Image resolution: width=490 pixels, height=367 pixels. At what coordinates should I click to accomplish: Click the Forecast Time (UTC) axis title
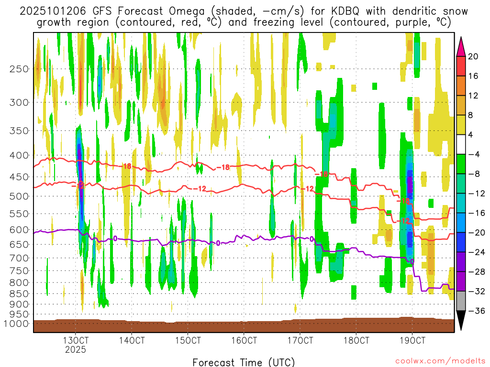(x=244, y=362)
